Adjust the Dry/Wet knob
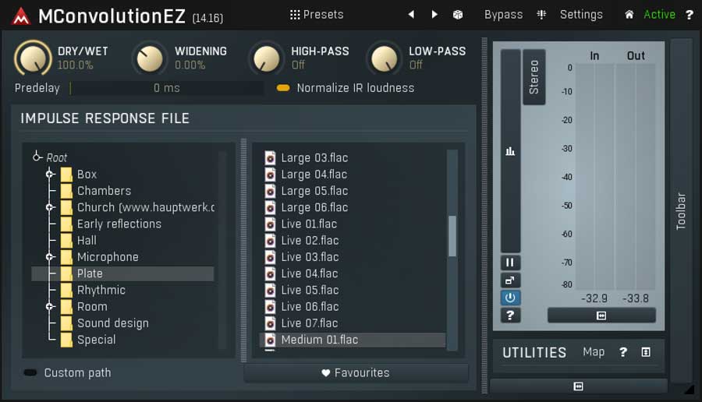The width and height of the screenshot is (702, 402). point(33,58)
